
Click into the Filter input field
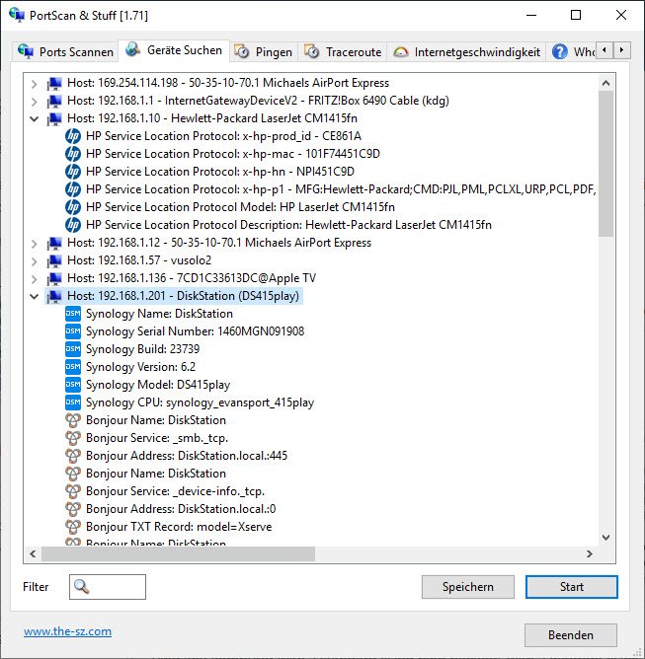point(108,587)
